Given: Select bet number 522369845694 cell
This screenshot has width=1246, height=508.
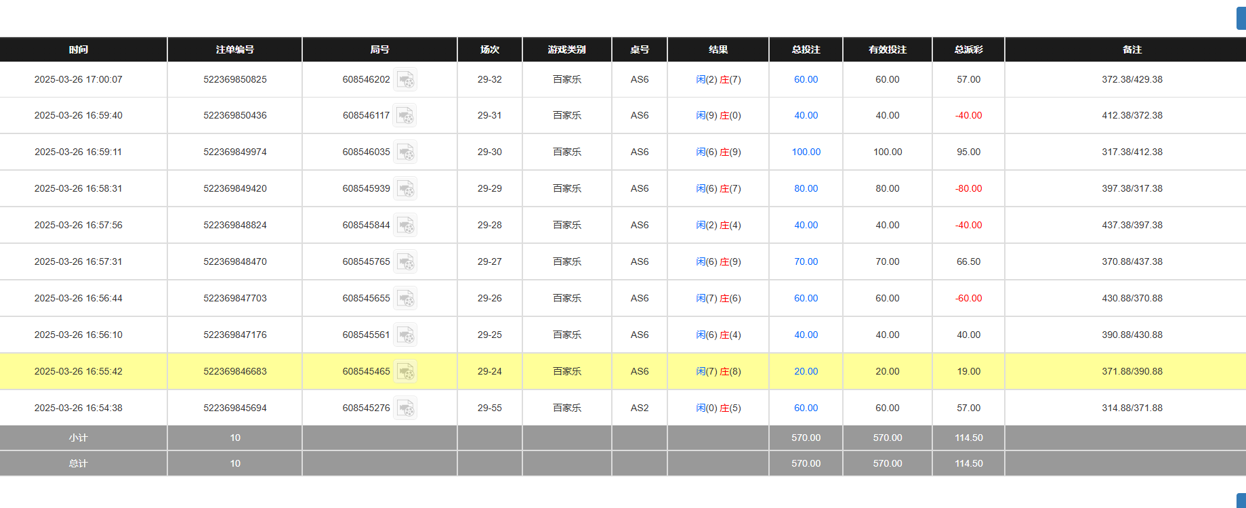Looking at the screenshot, I should tap(234, 408).
